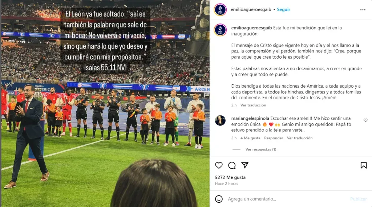372x207 pixels.
Task: Save the post with the bookmark icon
Action: tap(363, 165)
